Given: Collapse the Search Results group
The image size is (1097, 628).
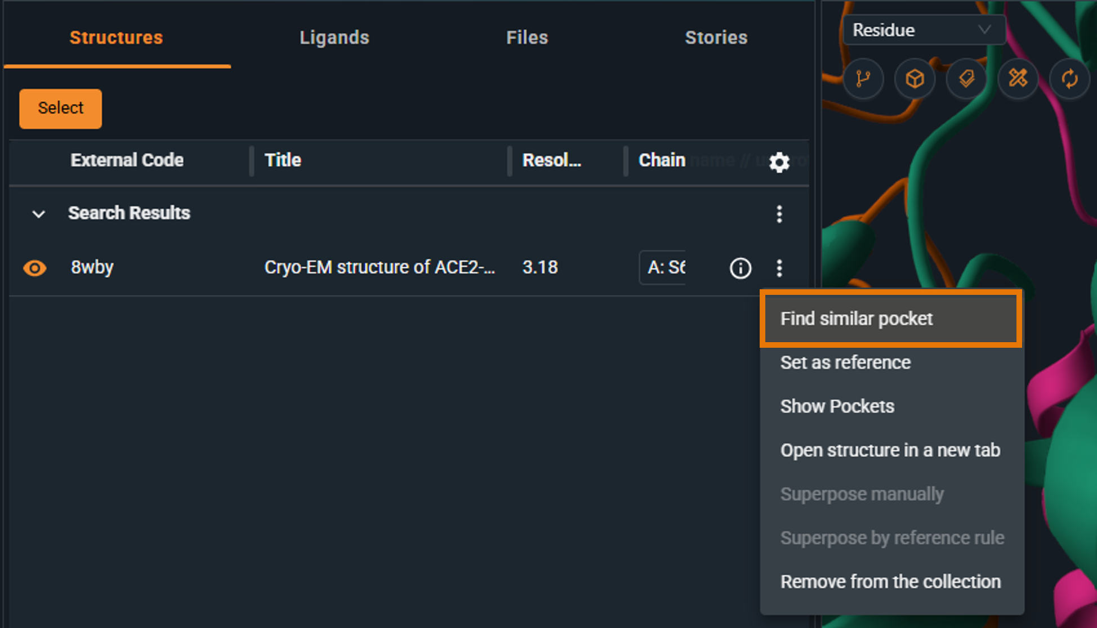Looking at the screenshot, I should (38, 214).
